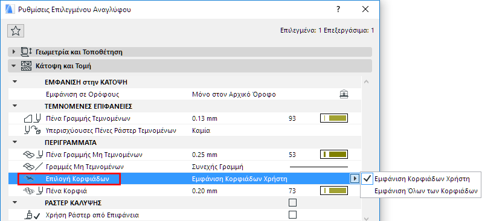
Task: Expand the Γεωμετρία και Τοποθέτηση panel
Action: coord(13,52)
